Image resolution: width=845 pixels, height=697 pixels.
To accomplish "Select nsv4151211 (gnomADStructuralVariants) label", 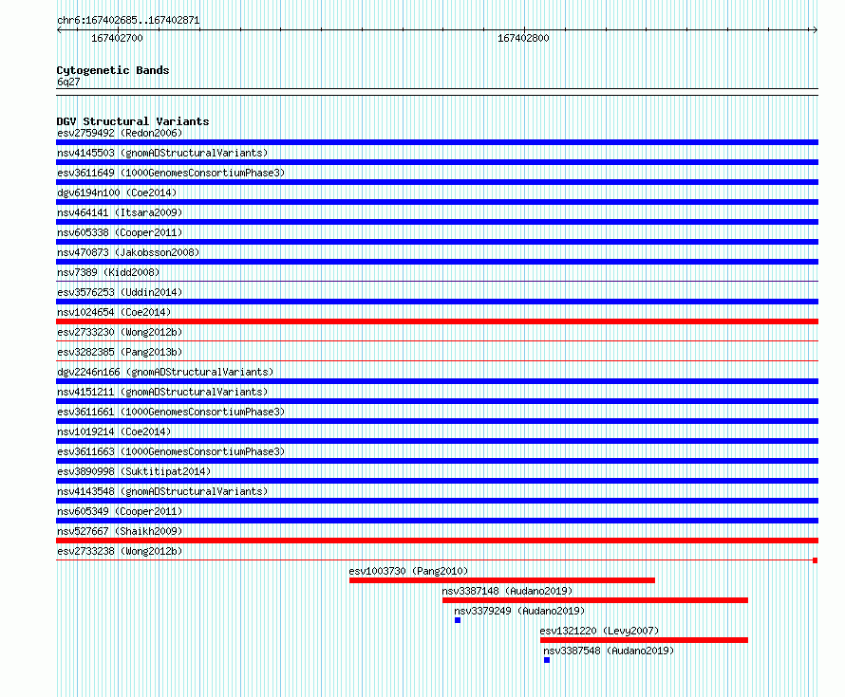I will pos(162,392).
